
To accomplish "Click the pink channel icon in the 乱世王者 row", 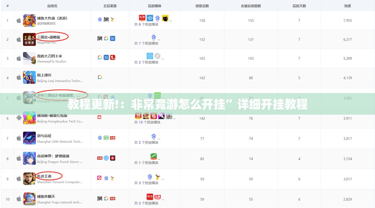I will pyautogui.click(x=99, y=178).
